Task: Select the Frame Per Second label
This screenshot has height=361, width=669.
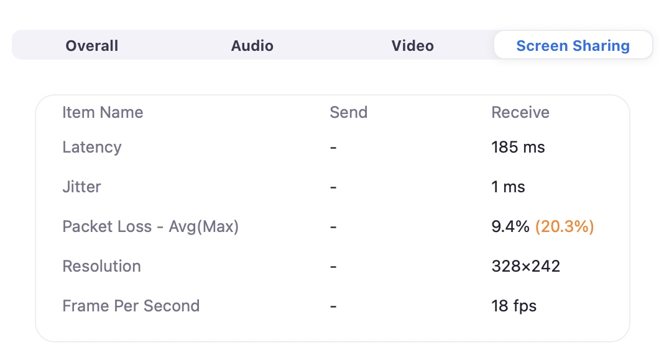Action: tap(131, 306)
